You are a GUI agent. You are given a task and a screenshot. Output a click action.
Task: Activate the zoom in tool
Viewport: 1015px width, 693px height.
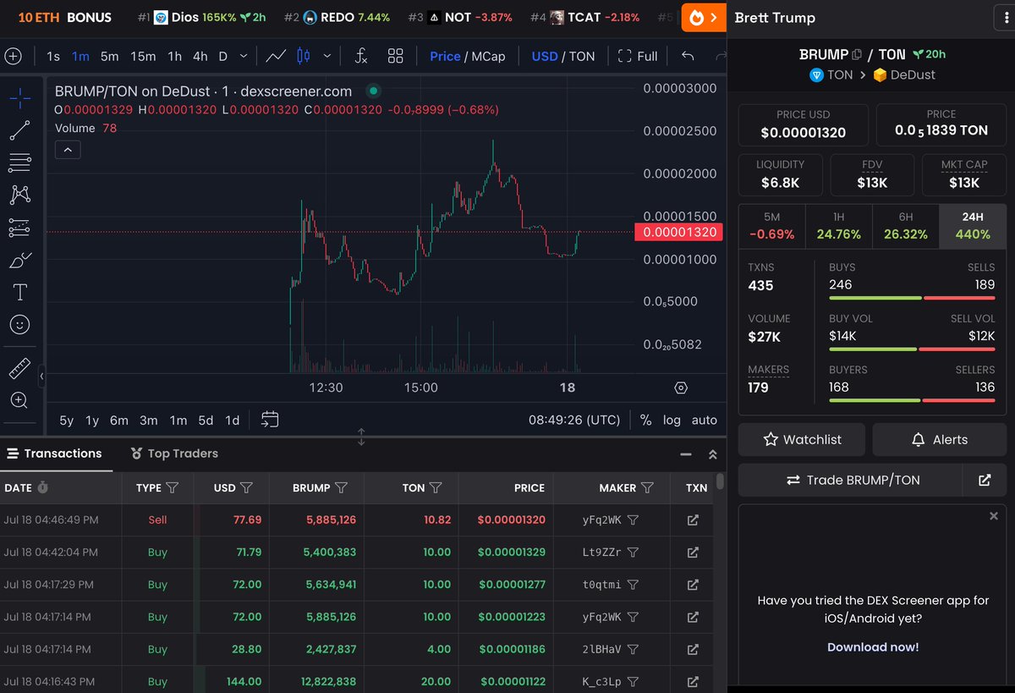(20, 400)
